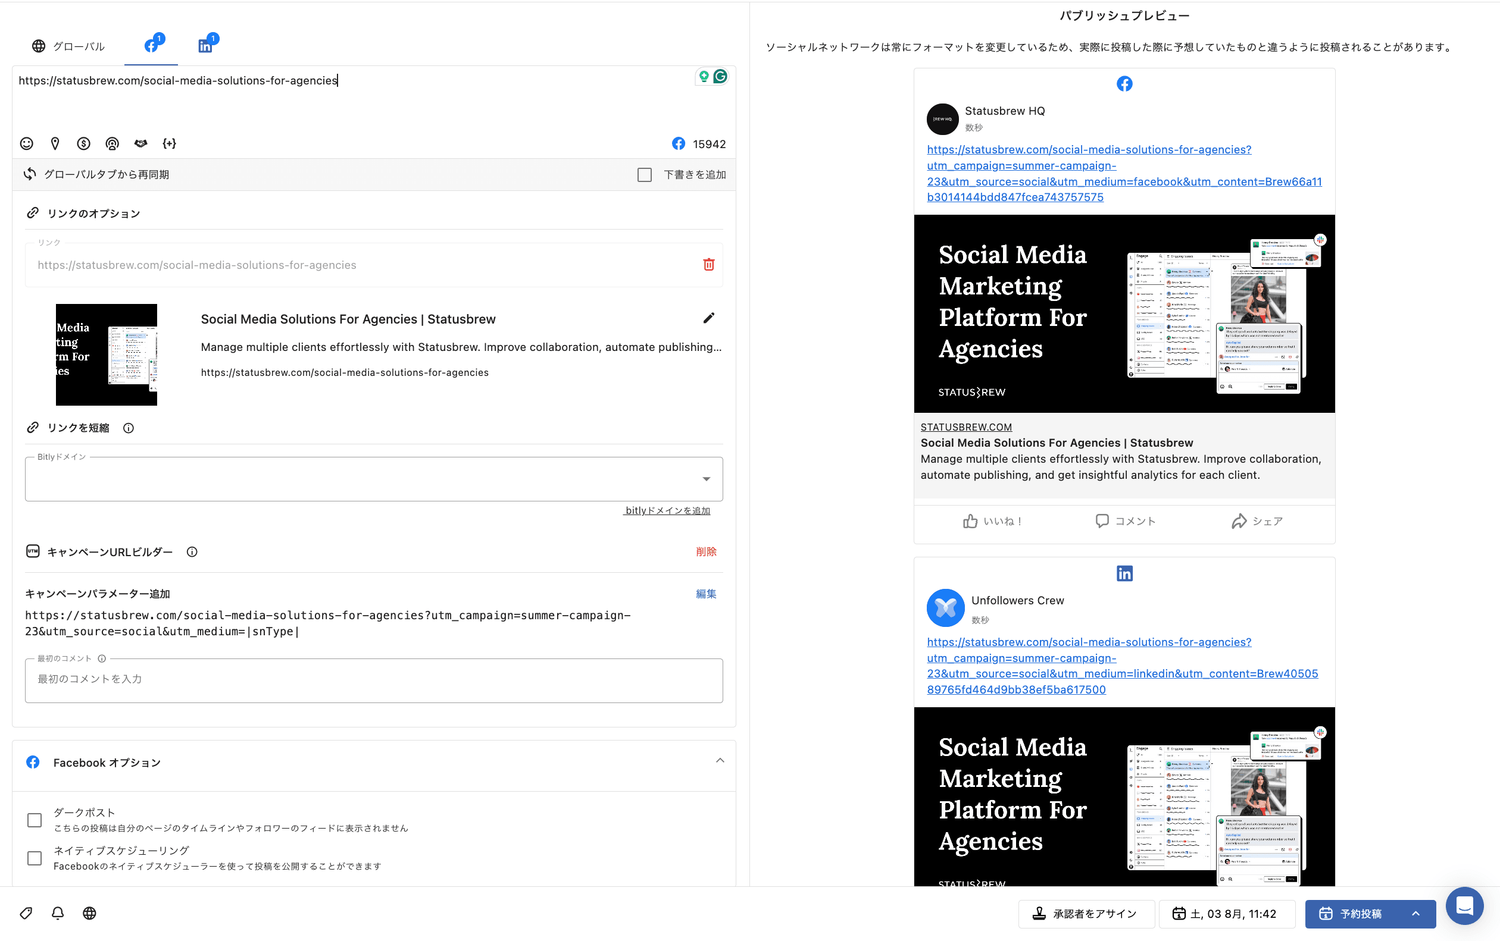Screen dimensions: 1500x941
Task: Click the Facebook preview post URL link
Action: point(1124,174)
